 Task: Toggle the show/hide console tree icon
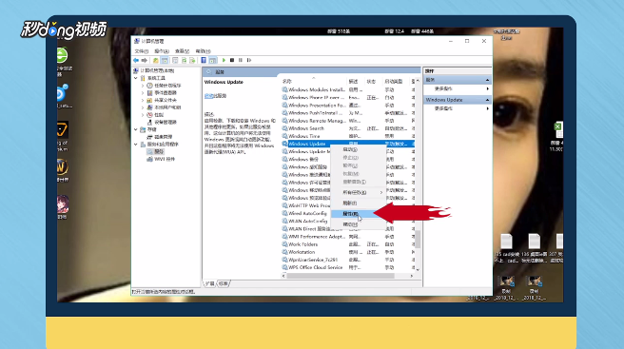tap(165, 60)
